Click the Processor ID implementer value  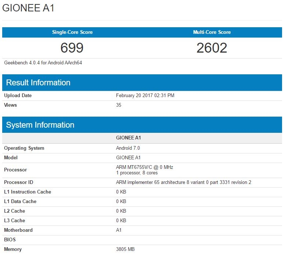pos(184,182)
